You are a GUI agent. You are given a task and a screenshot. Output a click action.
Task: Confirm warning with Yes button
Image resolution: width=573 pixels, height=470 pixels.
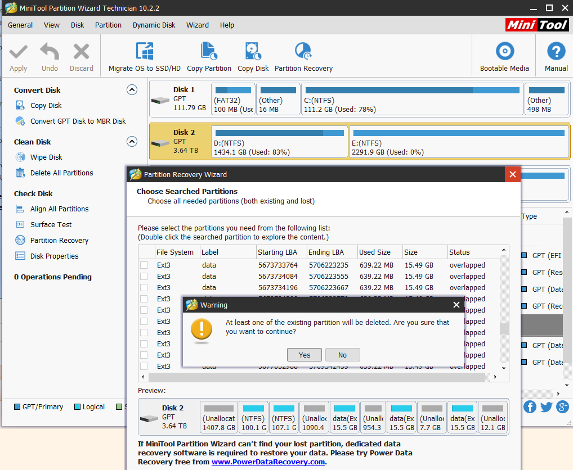point(305,355)
